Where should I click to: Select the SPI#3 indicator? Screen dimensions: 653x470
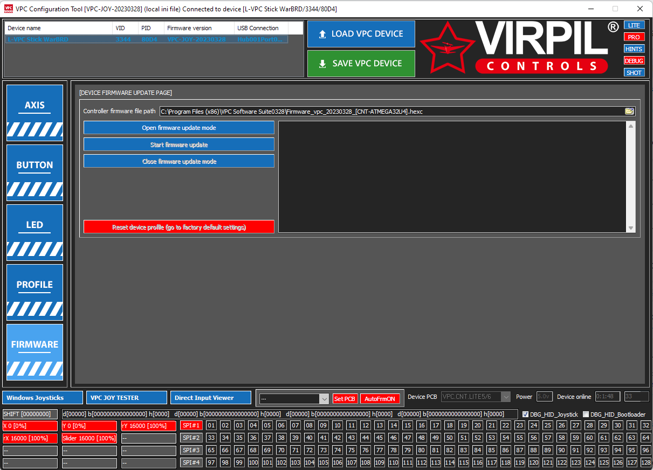191,451
